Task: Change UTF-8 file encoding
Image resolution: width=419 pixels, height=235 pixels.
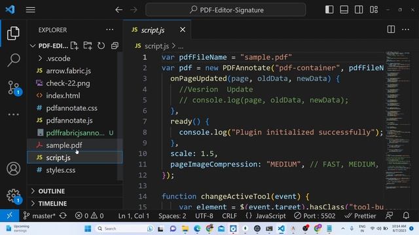Action: pos(204,215)
